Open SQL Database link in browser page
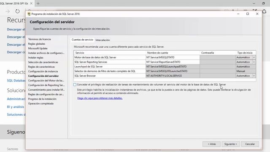This screenshot has width=270, height=152. click(x=16, y=81)
